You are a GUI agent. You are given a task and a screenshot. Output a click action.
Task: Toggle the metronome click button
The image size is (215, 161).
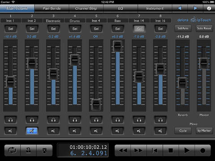[28, 150]
